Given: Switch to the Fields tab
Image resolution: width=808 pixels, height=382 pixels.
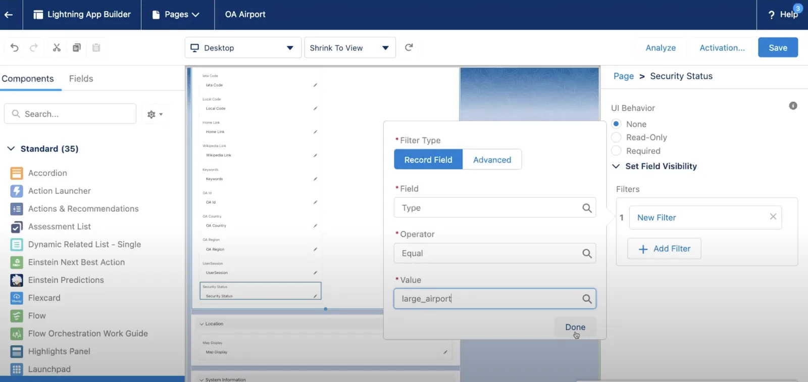Looking at the screenshot, I should coord(81,79).
